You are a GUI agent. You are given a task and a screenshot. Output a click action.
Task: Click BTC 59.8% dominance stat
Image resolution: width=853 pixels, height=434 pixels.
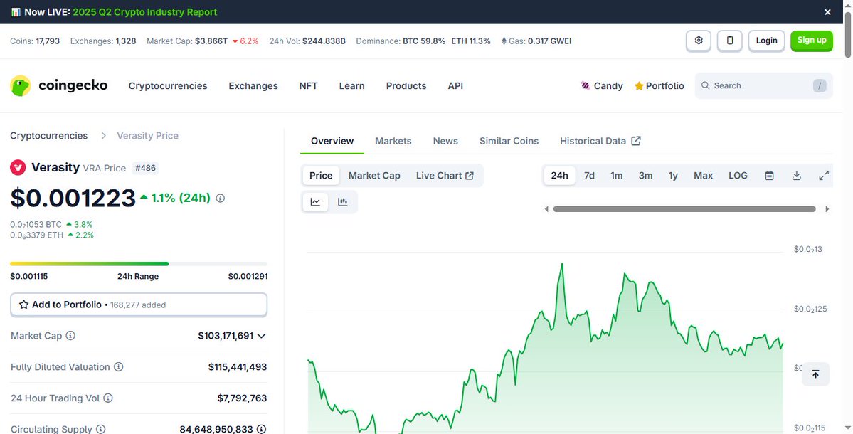(x=424, y=41)
